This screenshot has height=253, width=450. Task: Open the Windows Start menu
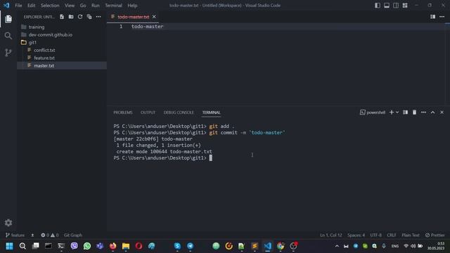coord(9,246)
